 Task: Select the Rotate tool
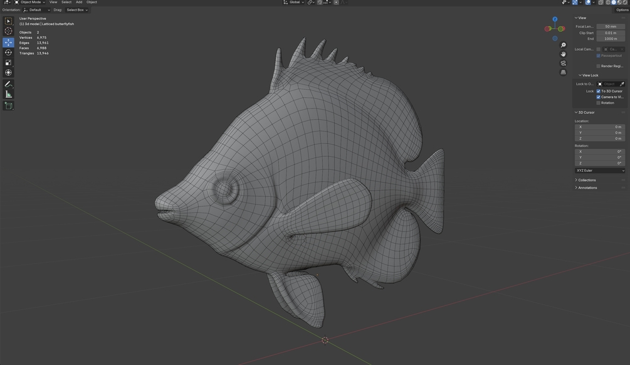point(8,52)
